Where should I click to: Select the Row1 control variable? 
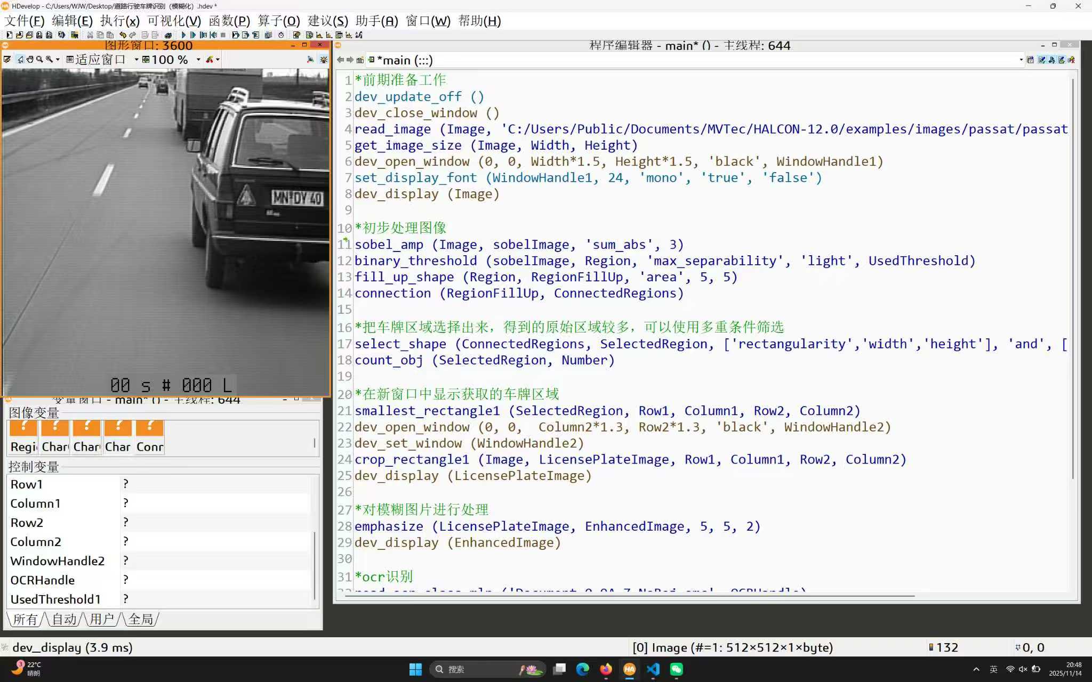pyautogui.click(x=27, y=484)
